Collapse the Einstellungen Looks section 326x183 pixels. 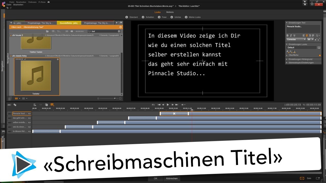[287, 44]
